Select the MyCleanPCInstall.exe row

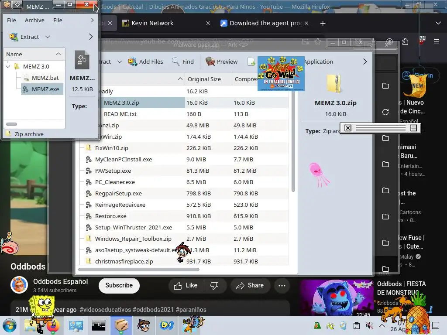click(x=184, y=159)
